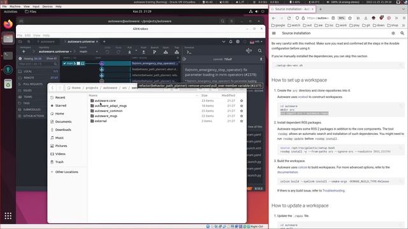Open Ubuntu Activities overview
The image size is (408, 229).
coord(11,11)
